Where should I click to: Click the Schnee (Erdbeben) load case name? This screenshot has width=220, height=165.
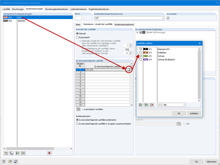pyautogui.click(x=166, y=60)
